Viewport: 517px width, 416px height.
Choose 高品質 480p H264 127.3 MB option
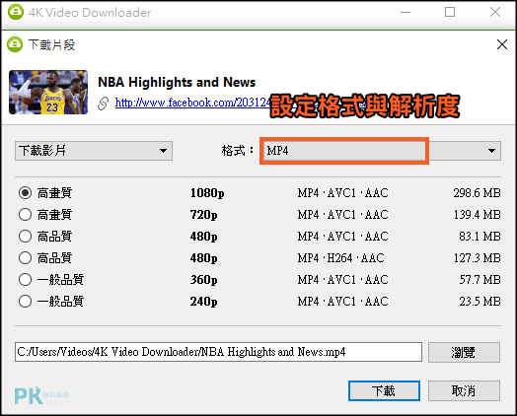[x=25, y=258]
